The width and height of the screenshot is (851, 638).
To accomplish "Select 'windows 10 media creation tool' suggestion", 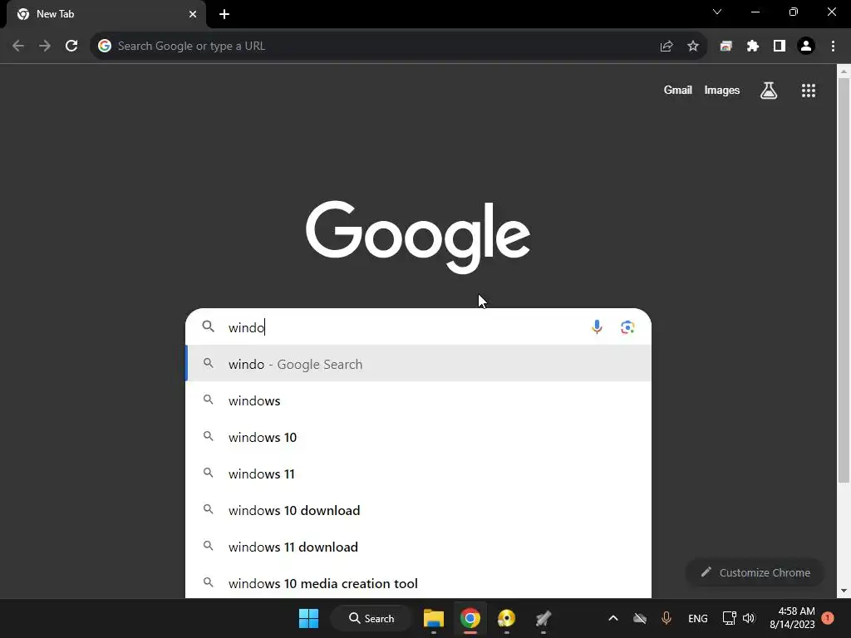I will pyautogui.click(x=418, y=583).
